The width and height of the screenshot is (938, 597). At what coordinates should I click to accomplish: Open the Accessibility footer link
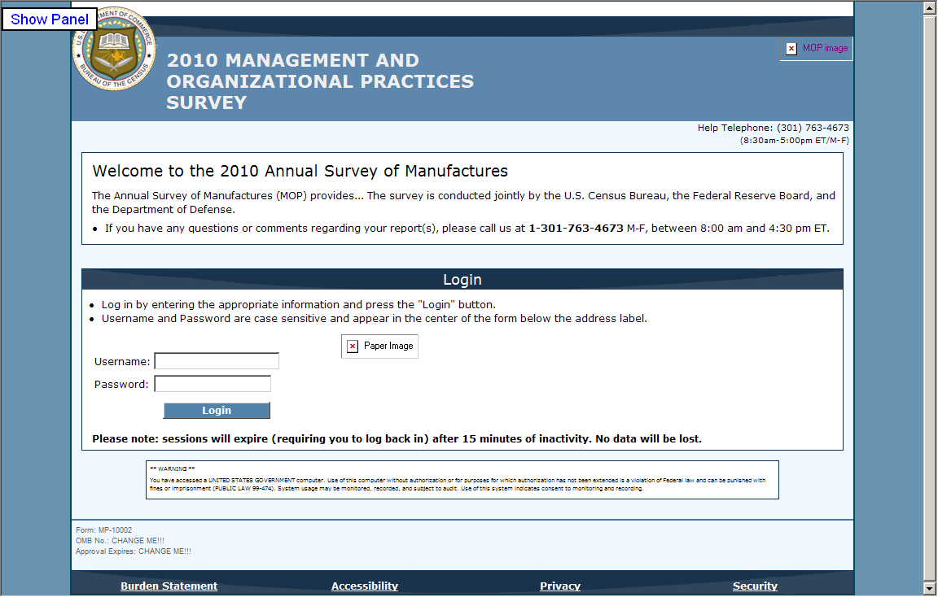[364, 586]
